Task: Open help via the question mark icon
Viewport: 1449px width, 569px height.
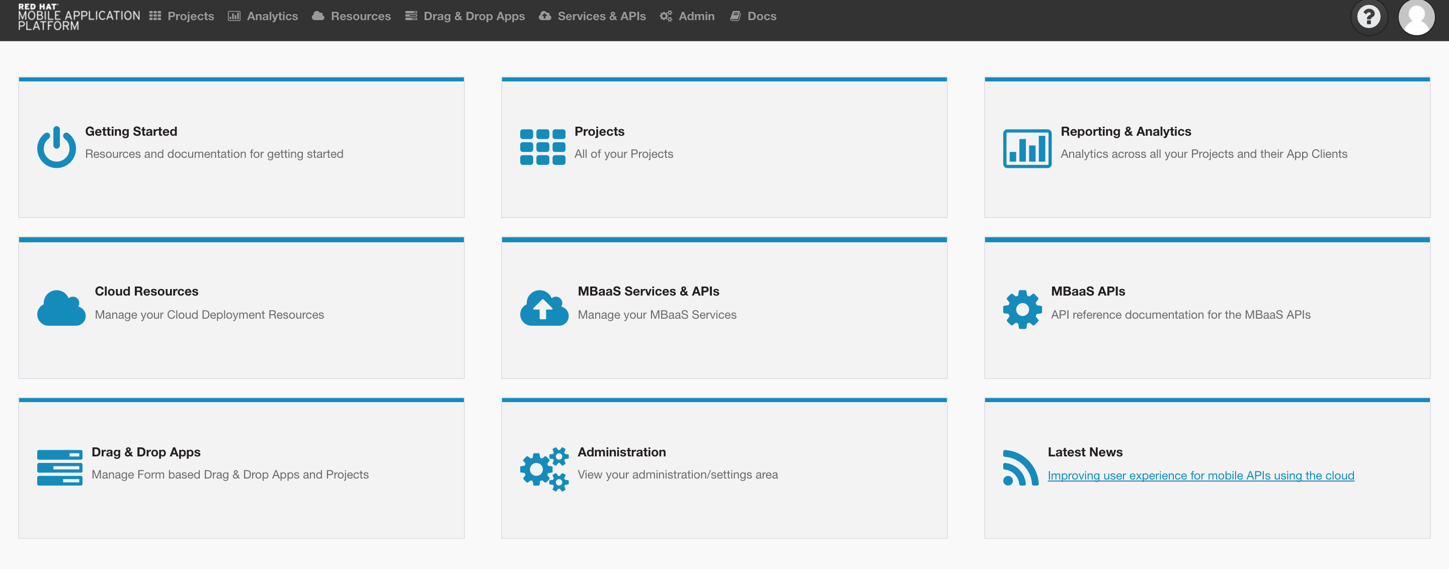Action: click(x=1369, y=17)
